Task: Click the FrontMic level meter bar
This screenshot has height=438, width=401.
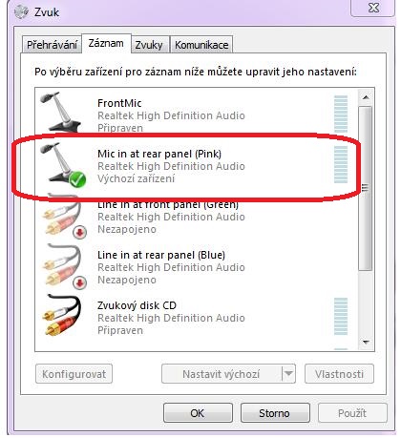Action: point(341,114)
